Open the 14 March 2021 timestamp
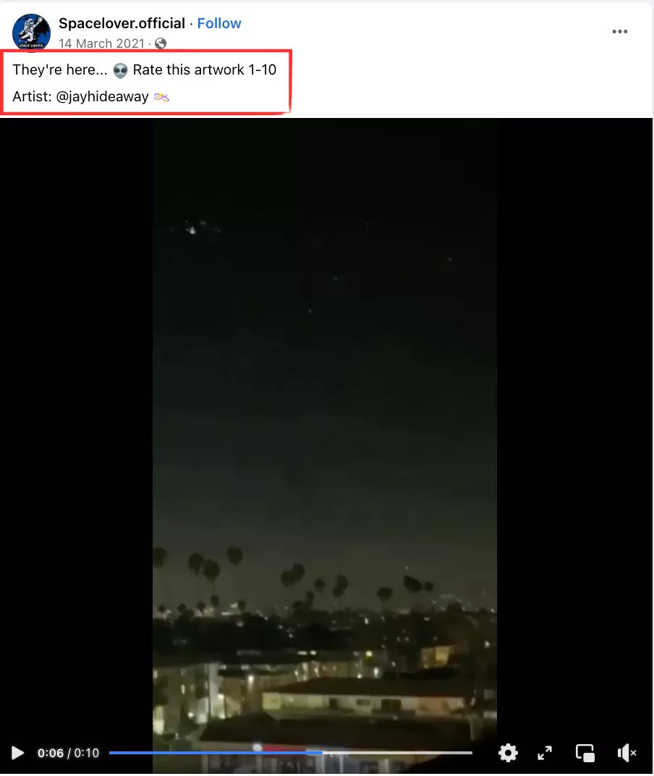 click(x=101, y=43)
